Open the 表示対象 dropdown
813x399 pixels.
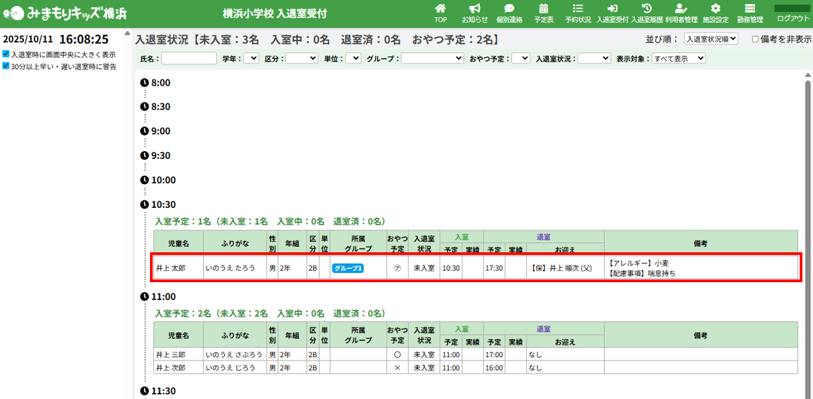678,58
